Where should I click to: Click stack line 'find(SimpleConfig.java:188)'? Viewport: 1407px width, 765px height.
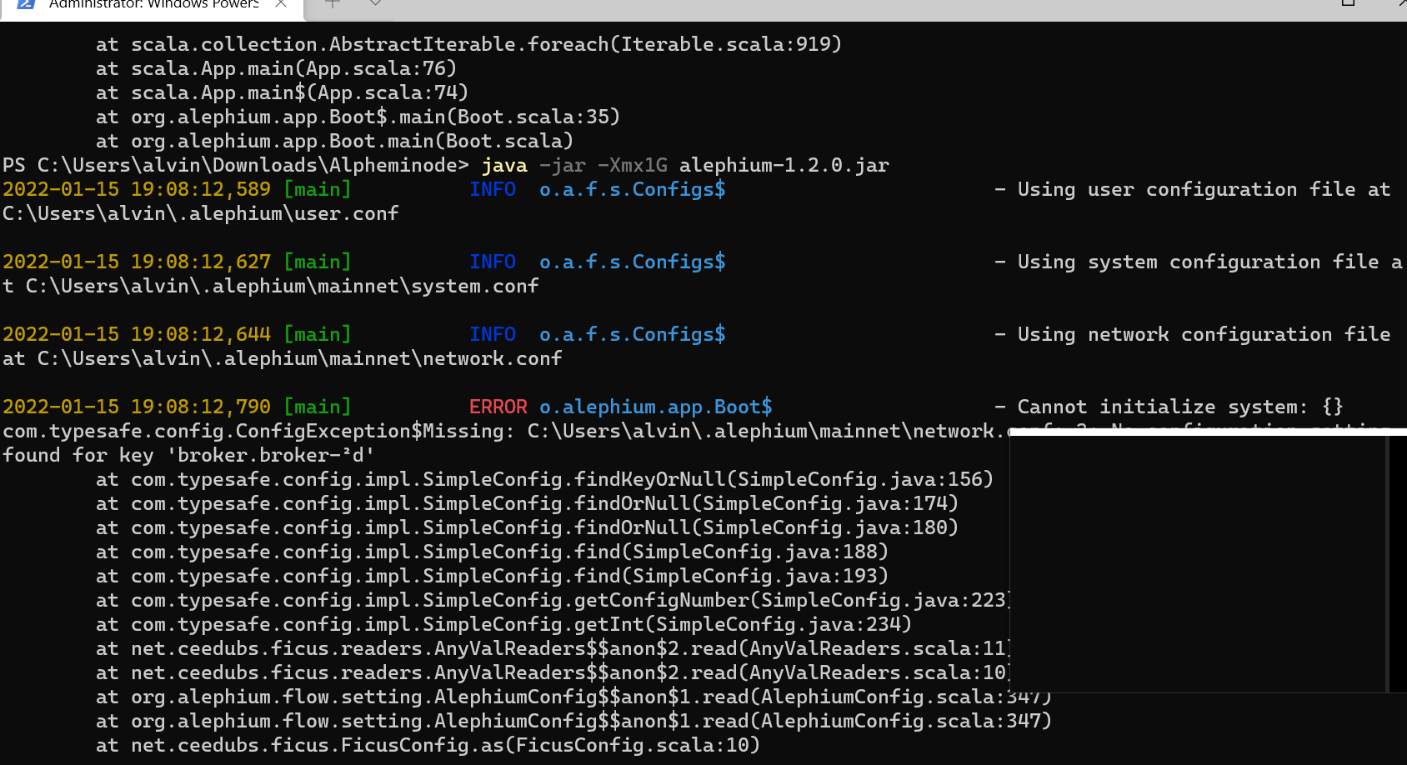click(731, 552)
